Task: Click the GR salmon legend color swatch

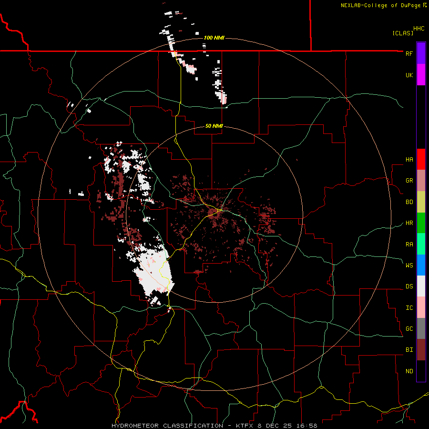Action: (421, 181)
